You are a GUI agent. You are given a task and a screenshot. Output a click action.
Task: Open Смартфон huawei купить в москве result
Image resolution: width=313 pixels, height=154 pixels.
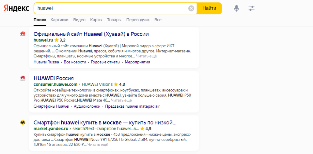point(105,122)
